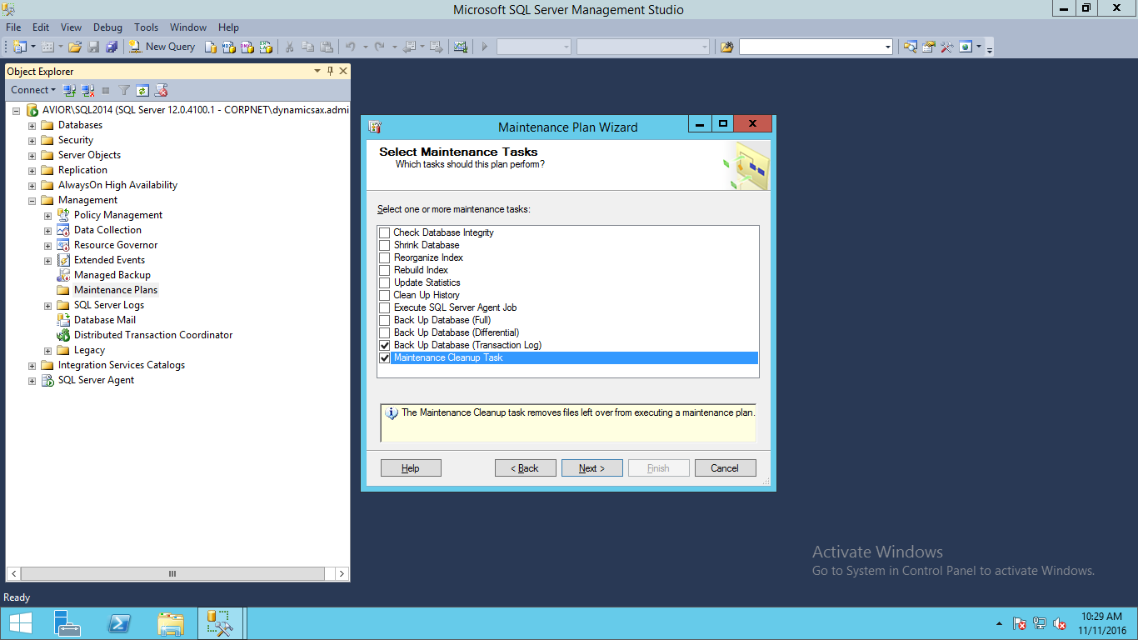Click the Find in Files toolbar icon
The width and height of the screenshot is (1138, 640).
[x=726, y=47]
